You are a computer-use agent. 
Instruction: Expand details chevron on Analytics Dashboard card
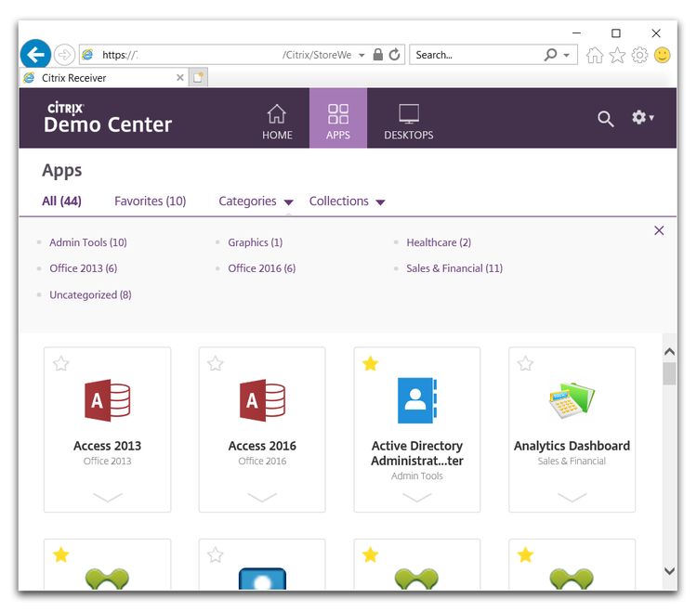click(572, 497)
